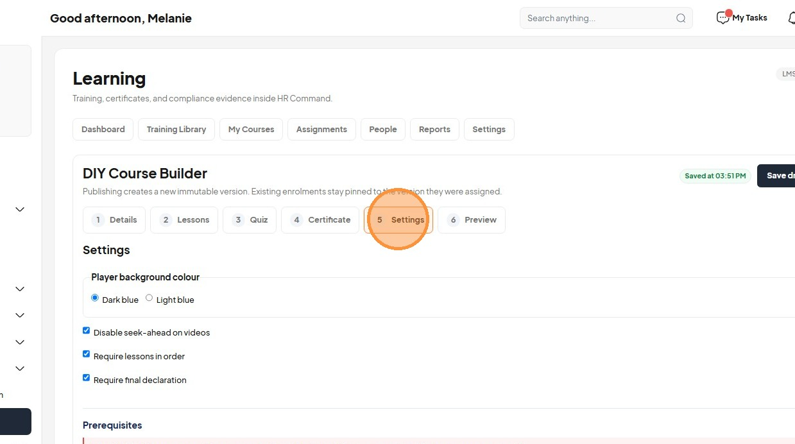This screenshot has width=795, height=444.
Task: Open My Tasks chat icon
Action: pyautogui.click(x=723, y=17)
